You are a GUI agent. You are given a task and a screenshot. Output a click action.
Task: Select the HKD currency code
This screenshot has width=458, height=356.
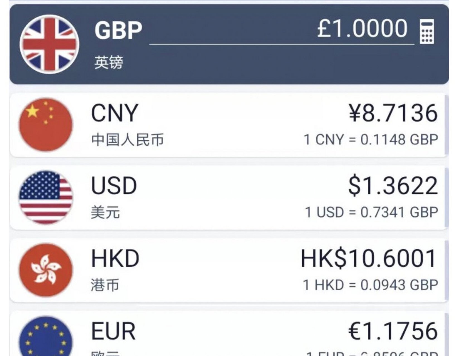coord(115,259)
